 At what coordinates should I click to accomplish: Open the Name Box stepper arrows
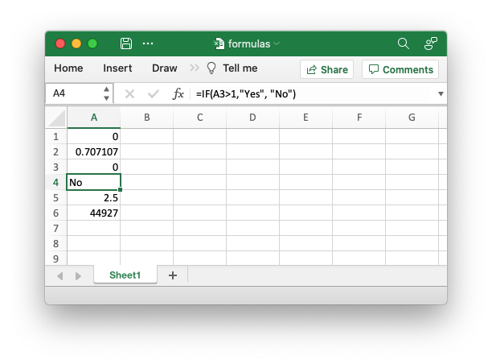pyautogui.click(x=106, y=93)
